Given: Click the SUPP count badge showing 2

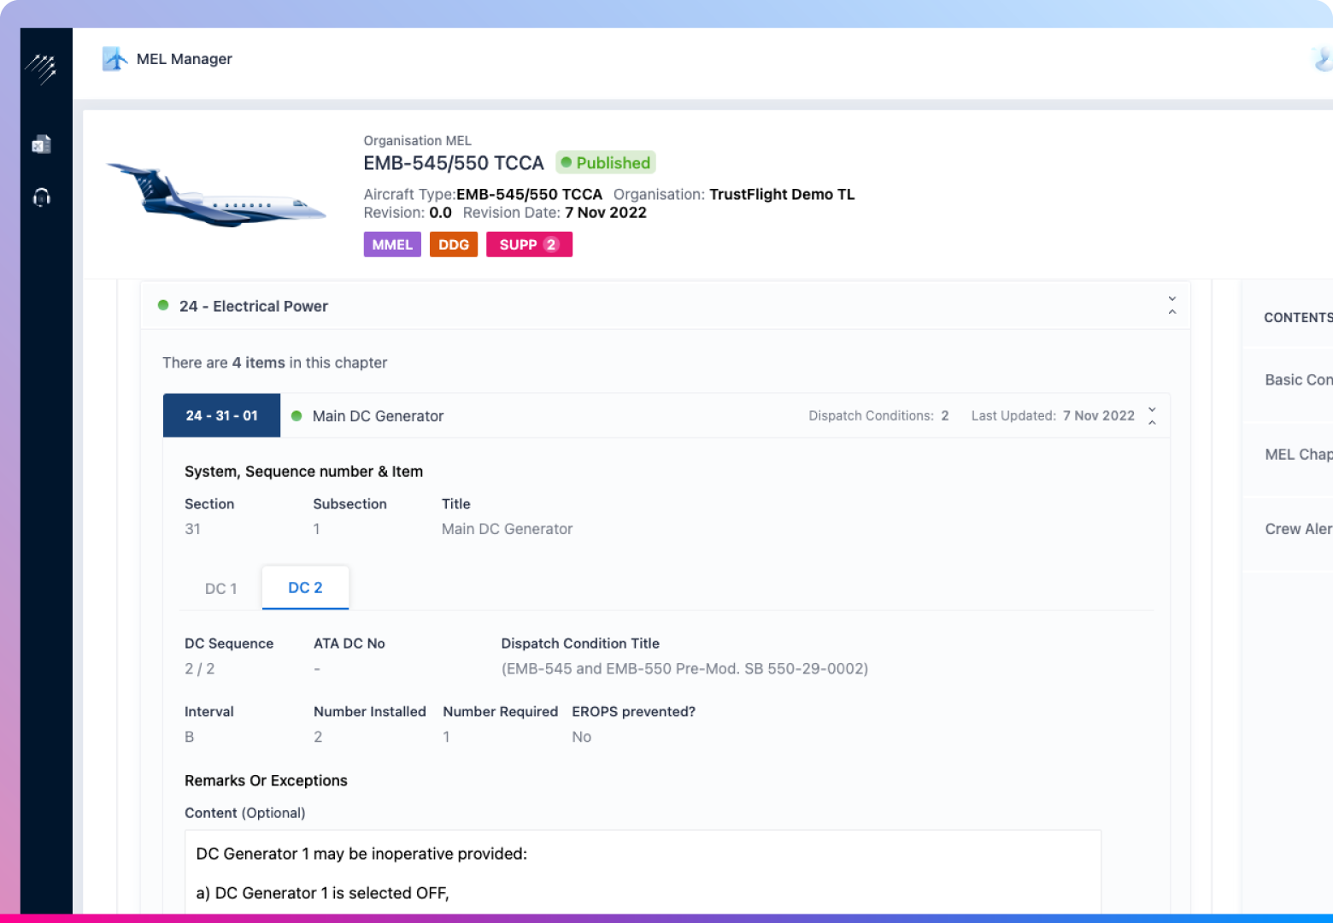Looking at the screenshot, I should point(551,244).
